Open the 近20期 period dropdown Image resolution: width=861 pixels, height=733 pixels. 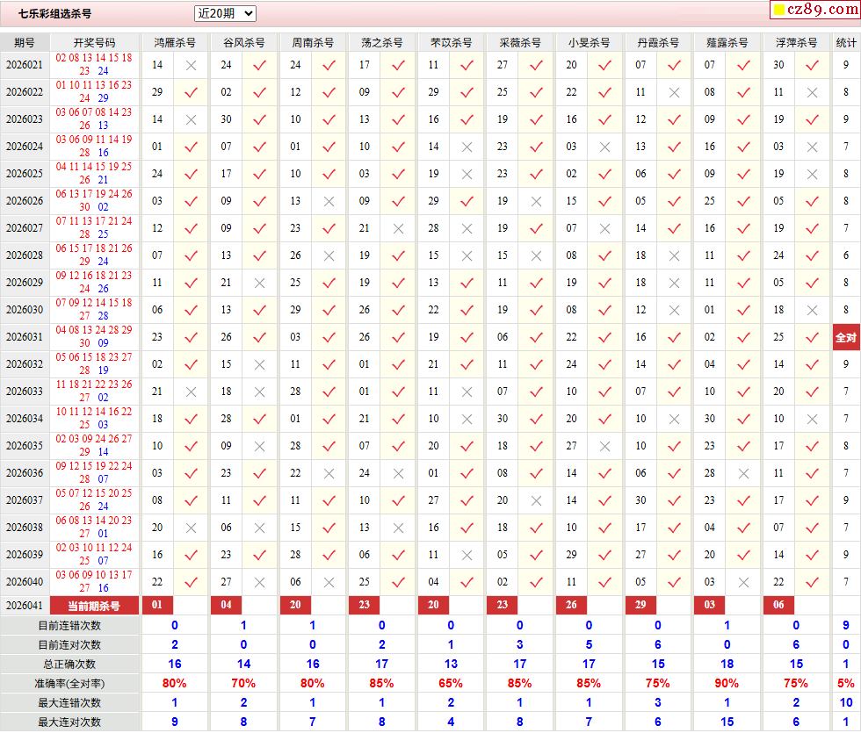click(x=225, y=13)
